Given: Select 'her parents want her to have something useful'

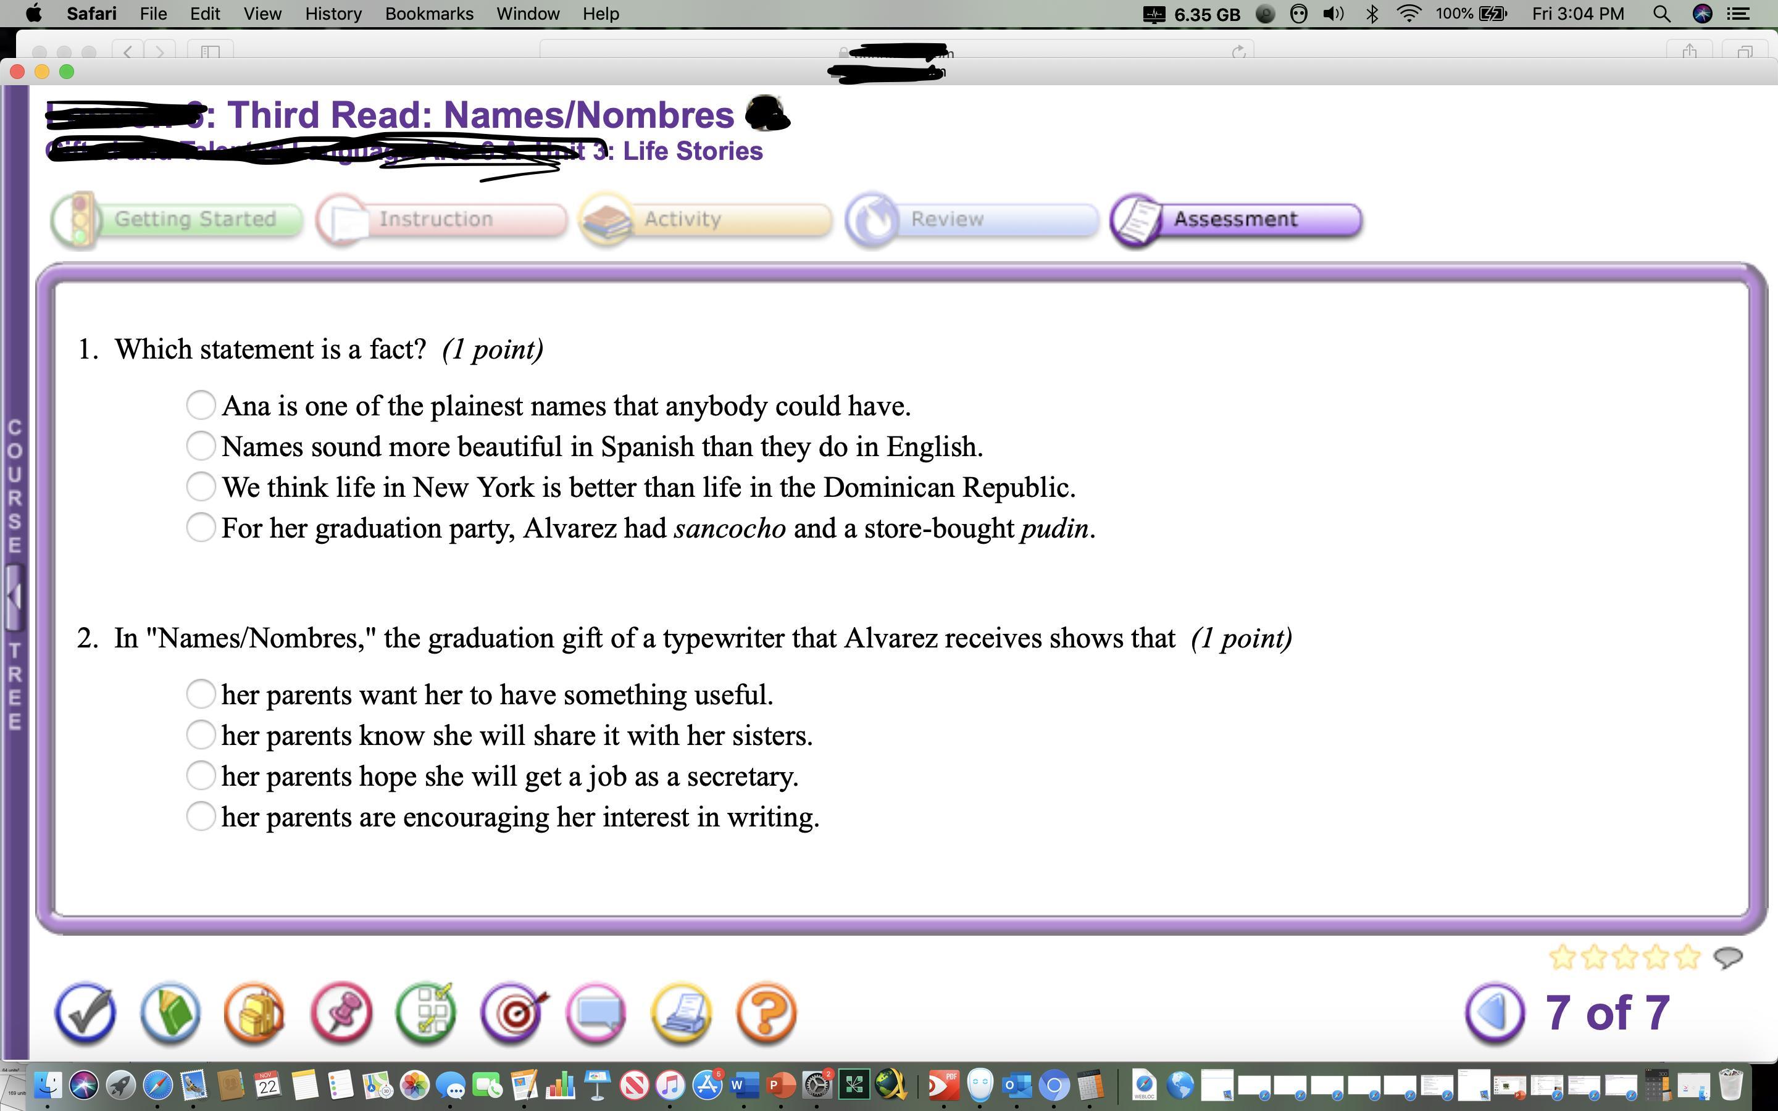Looking at the screenshot, I should coord(201,694).
